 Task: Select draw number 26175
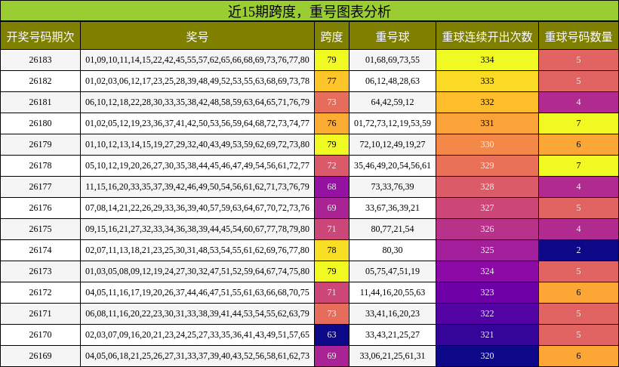(x=40, y=229)
